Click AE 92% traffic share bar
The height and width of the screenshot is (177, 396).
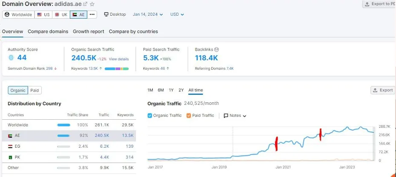tap(63, 135)
